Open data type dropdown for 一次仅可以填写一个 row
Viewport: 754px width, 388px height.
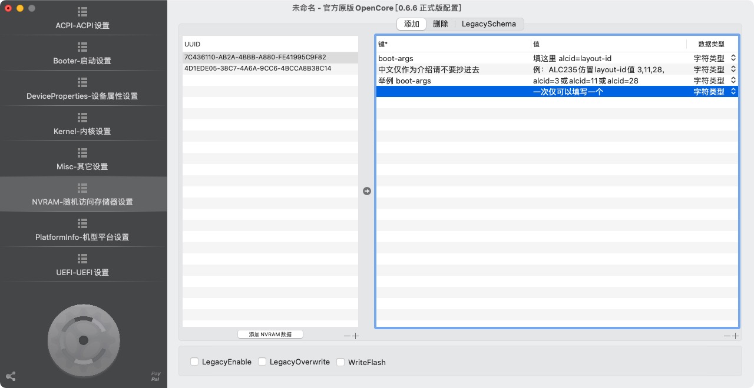pos(733,92)
